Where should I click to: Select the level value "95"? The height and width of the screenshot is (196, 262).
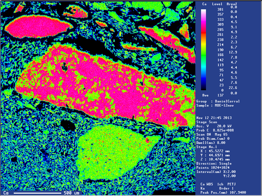point(221,70)
